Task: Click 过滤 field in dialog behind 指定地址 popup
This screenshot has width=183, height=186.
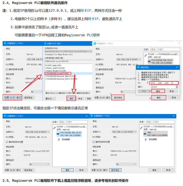Action: 165,49
